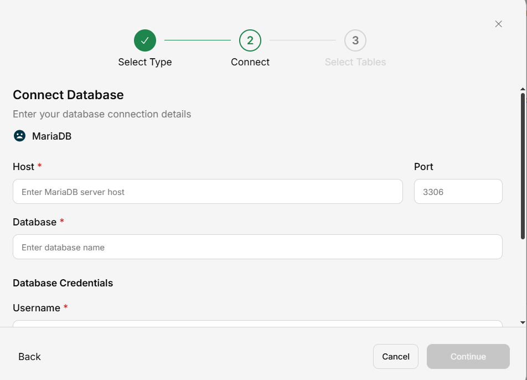Select the "Connect" step label
Image resolution: width=527 pixels, height=380 pixels.
[250, 62]
